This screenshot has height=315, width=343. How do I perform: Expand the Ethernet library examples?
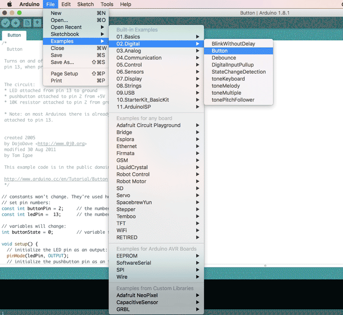(156, 146)
